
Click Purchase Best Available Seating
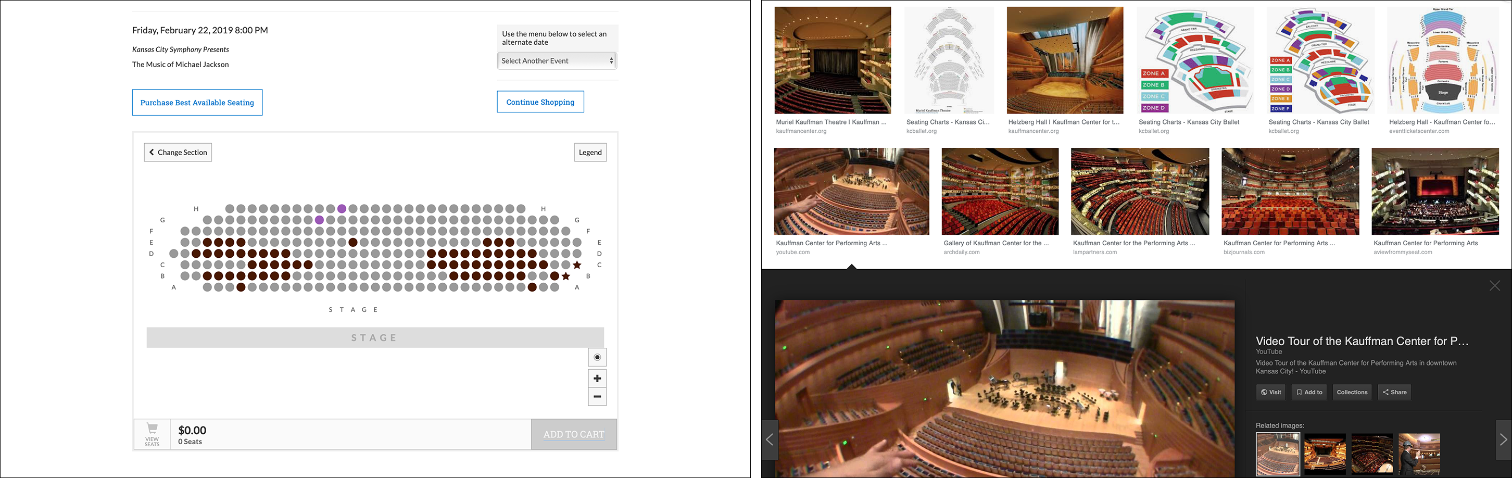pyautogui.click(x=197, y=102)
